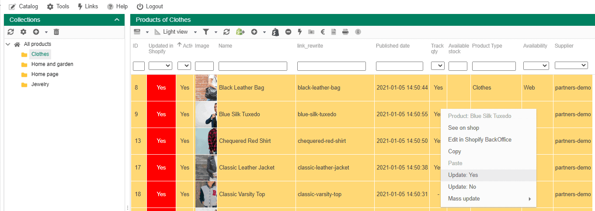Open the Light view dropdown arrow

tap(195, 32)
